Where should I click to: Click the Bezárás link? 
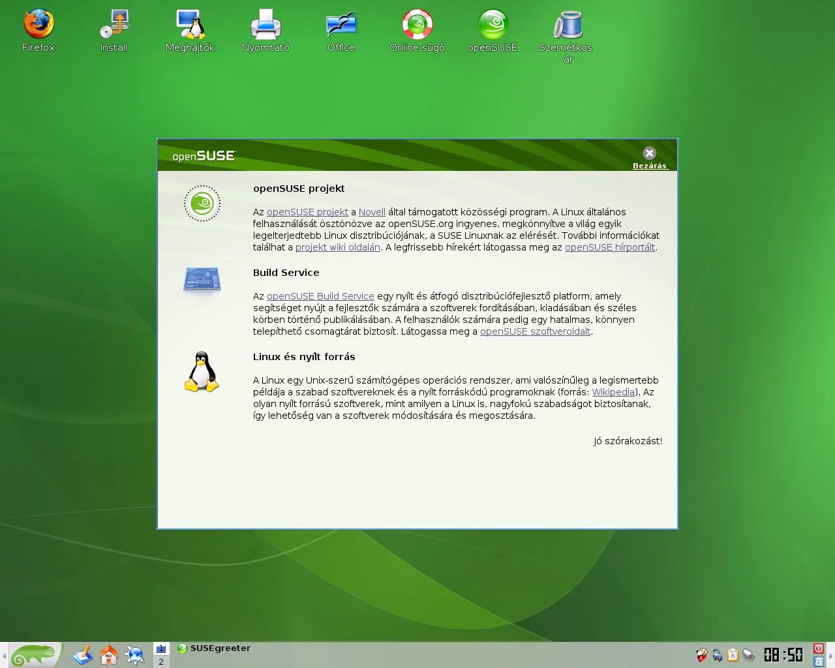pyautogui.click(x=650, y=166)
